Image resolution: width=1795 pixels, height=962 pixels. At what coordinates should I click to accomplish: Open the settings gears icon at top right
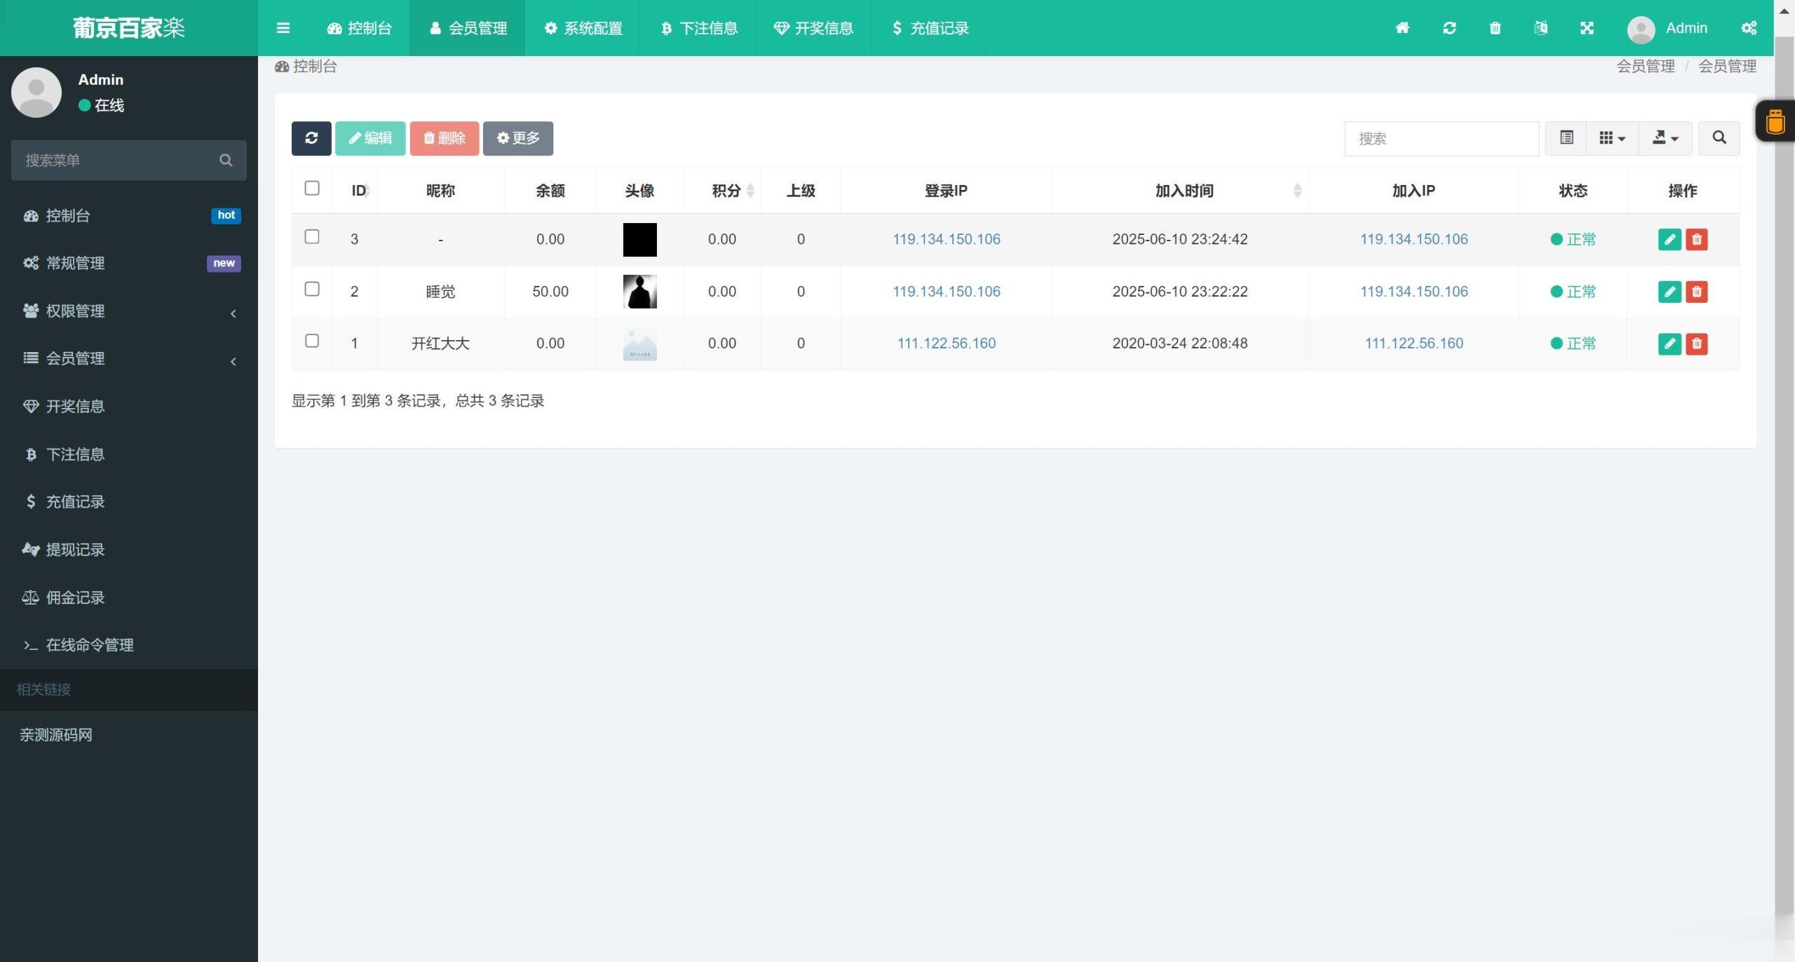[1750, 28]
